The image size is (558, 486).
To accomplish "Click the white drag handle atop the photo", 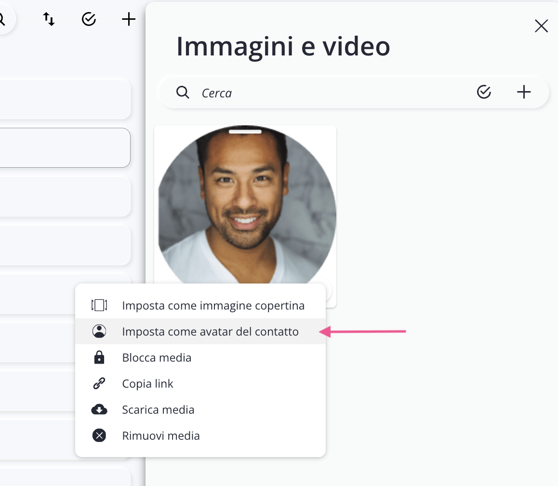I will [x=245, y=132].
